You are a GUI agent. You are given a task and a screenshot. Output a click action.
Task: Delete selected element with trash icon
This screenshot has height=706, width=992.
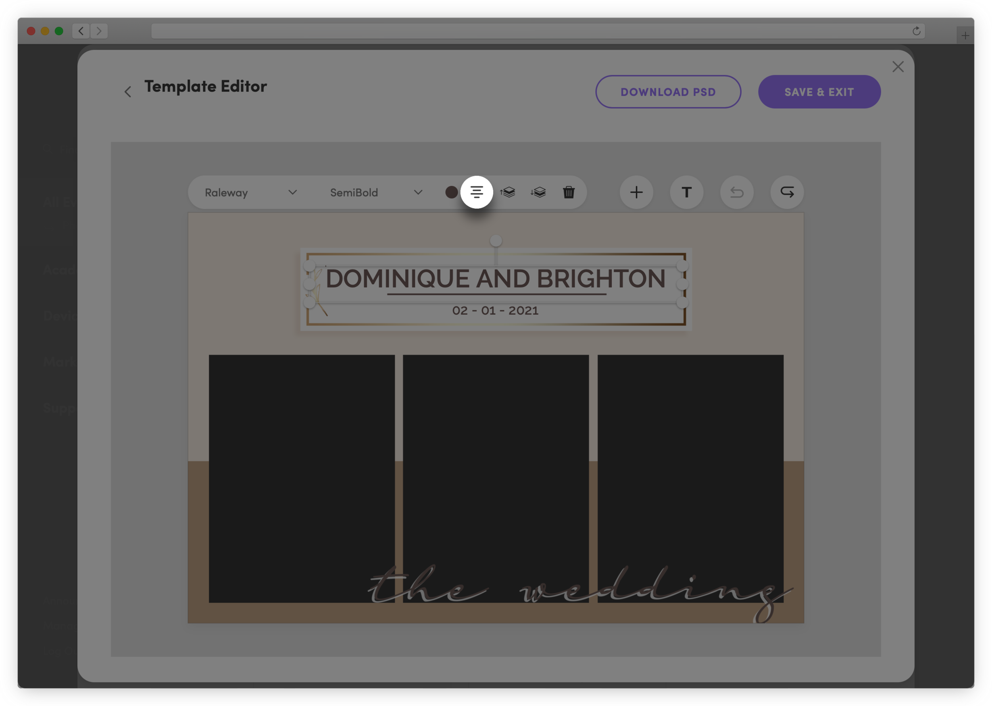569,192
